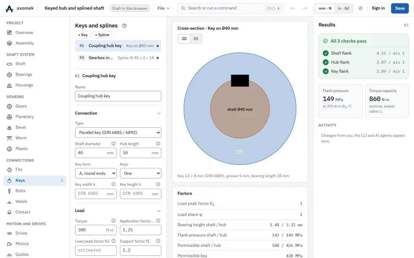
Task: Switch units to in · lbf
Action: pyautogui.click(x=344, y=9)
